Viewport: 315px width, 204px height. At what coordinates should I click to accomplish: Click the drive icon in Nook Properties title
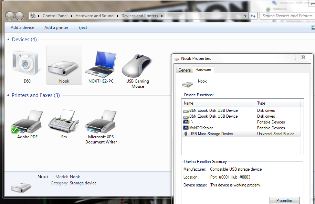point(176,59)
